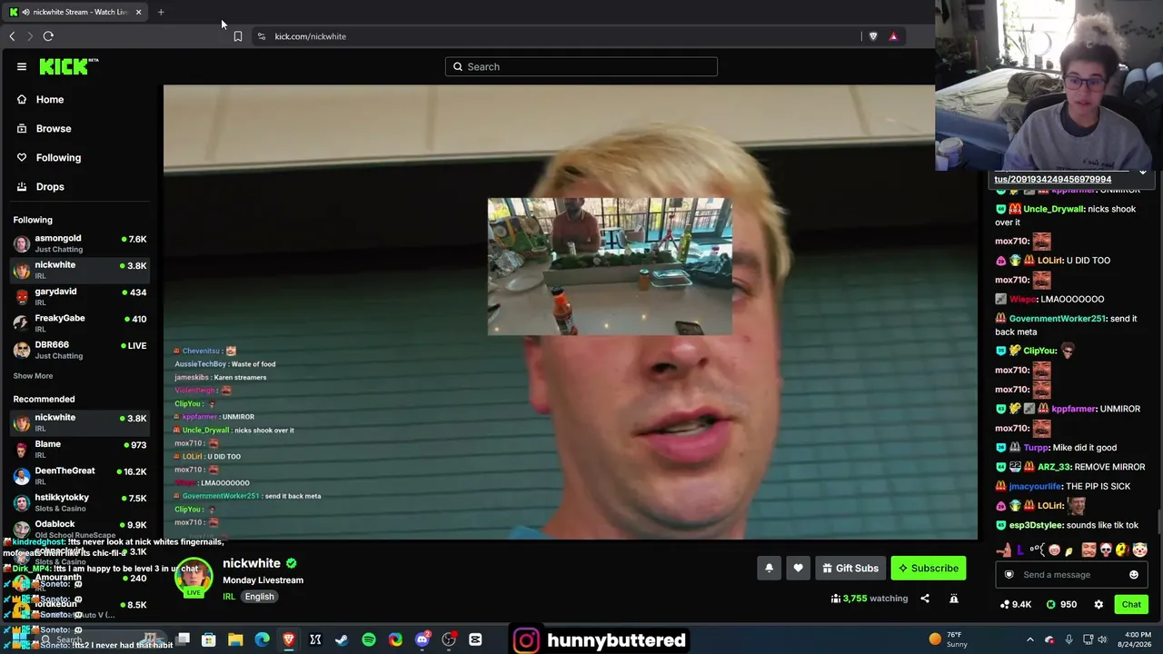Open chat identity shield icon

(1009, 574)
